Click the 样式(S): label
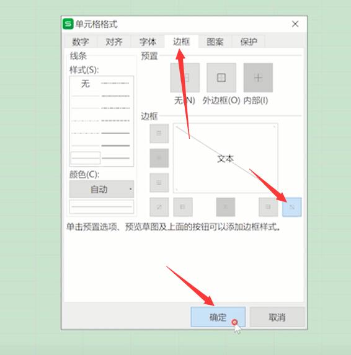The height and width of the screenshot is (355, 351). (84, 70)
